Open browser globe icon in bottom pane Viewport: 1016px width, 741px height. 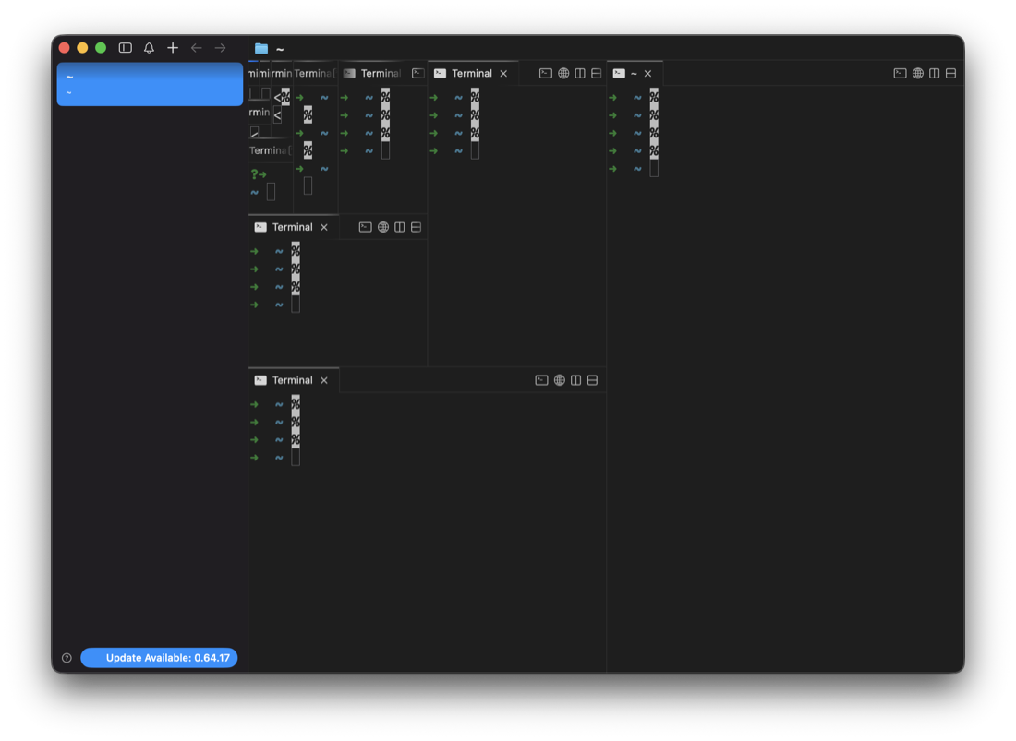[559, 380]
